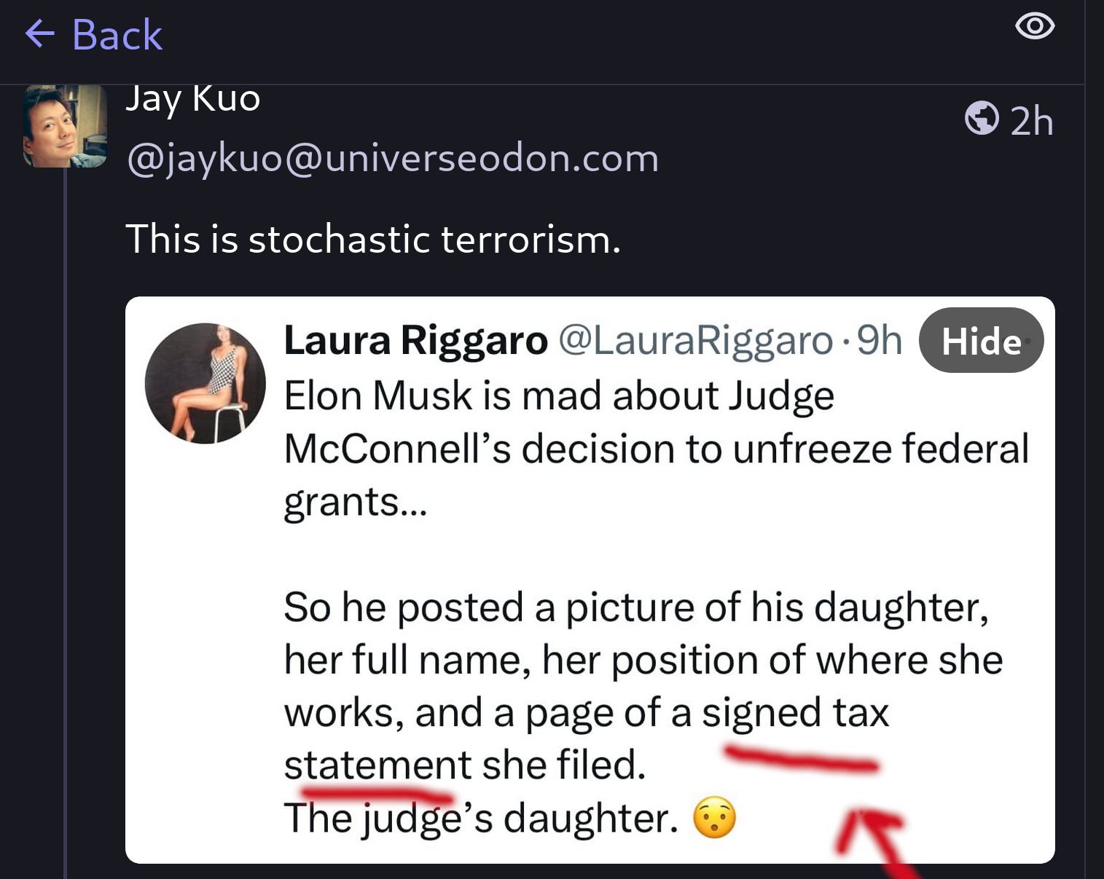Toggle the eye visibility icon at top

(1034, 27)
